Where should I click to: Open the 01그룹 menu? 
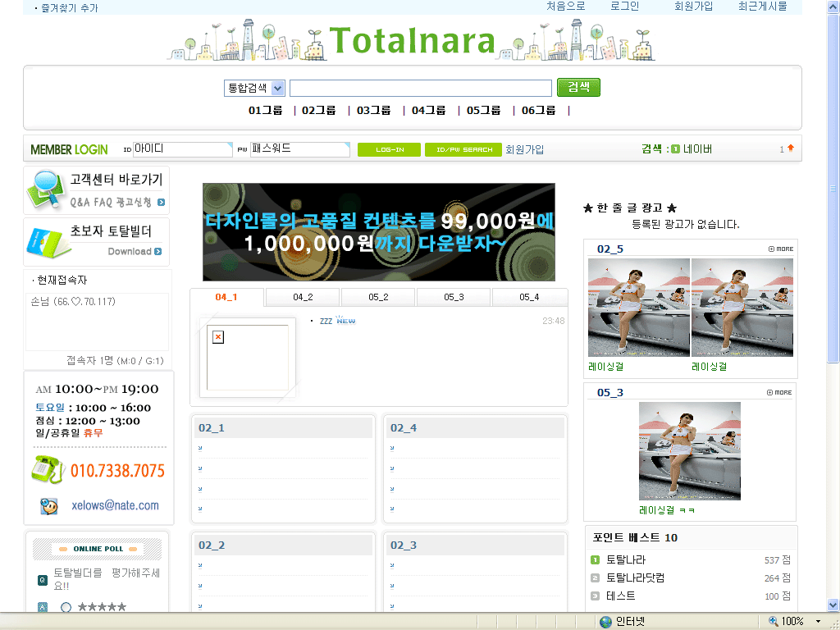click(x=265, y=111)
